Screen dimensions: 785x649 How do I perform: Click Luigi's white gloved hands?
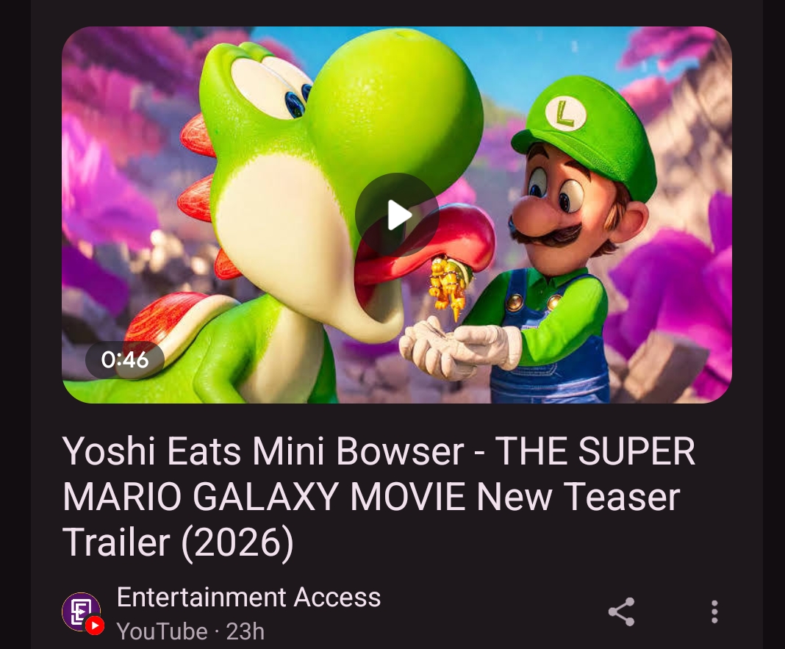[x=459, y=348]
